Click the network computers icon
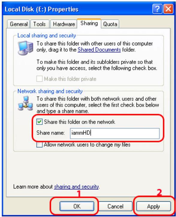 (25, 103)
